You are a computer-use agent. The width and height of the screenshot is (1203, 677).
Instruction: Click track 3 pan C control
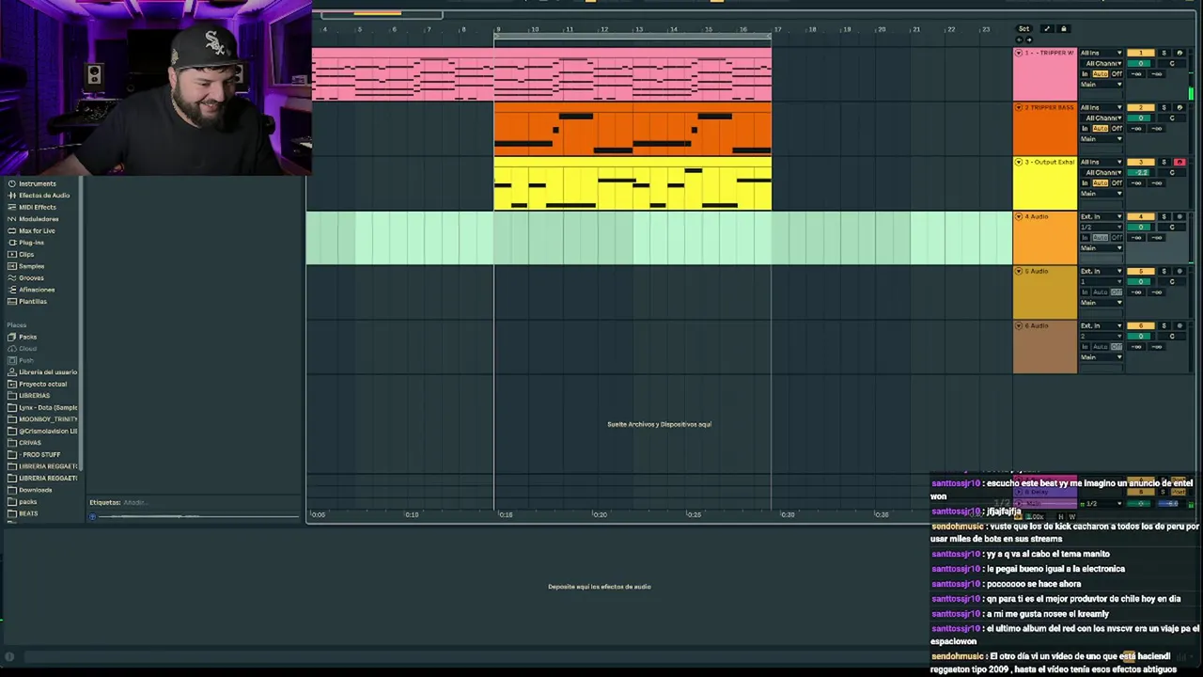(1172, 172)
